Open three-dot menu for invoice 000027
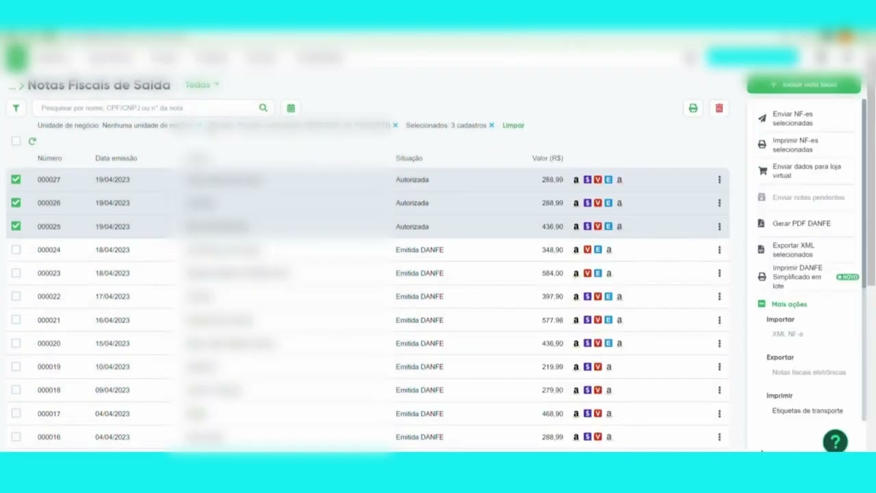876x493 pixels. (x=719, y=180)
